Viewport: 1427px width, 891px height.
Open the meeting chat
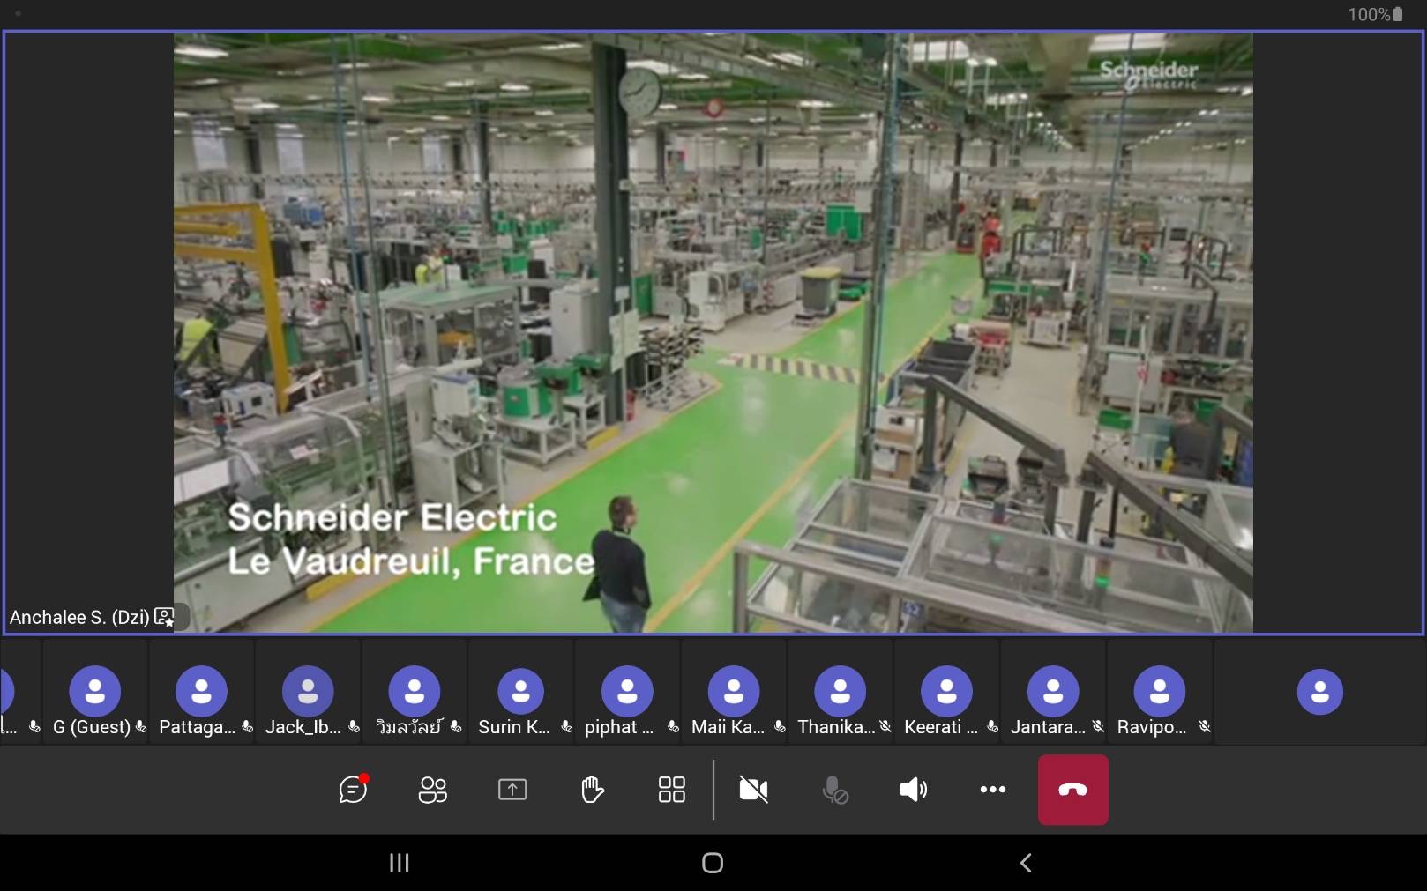(x=354, y=789)
